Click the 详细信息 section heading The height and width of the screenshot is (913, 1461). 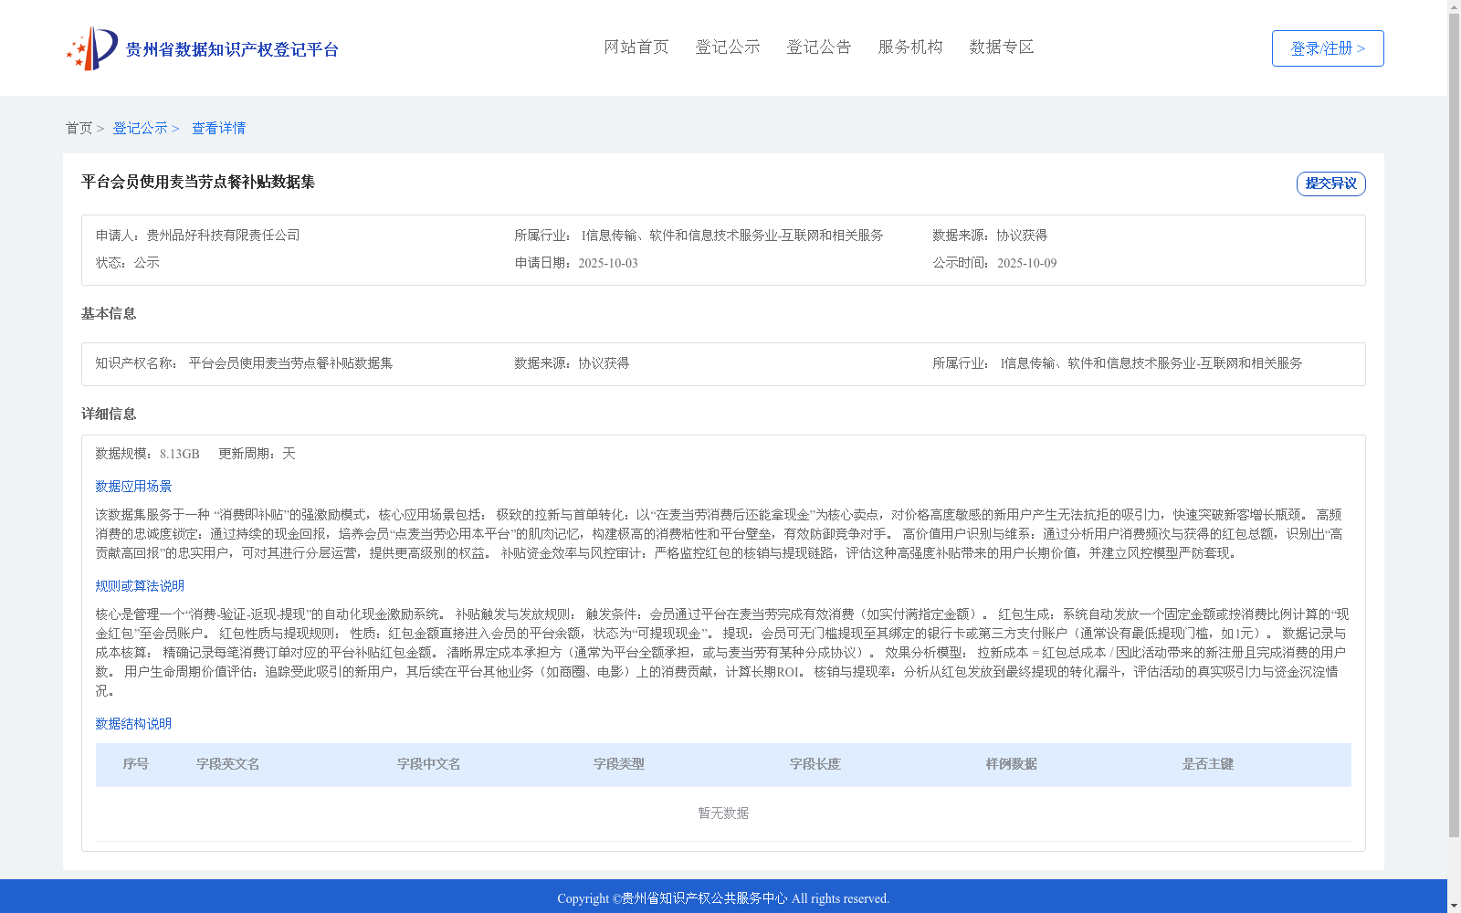109,414
